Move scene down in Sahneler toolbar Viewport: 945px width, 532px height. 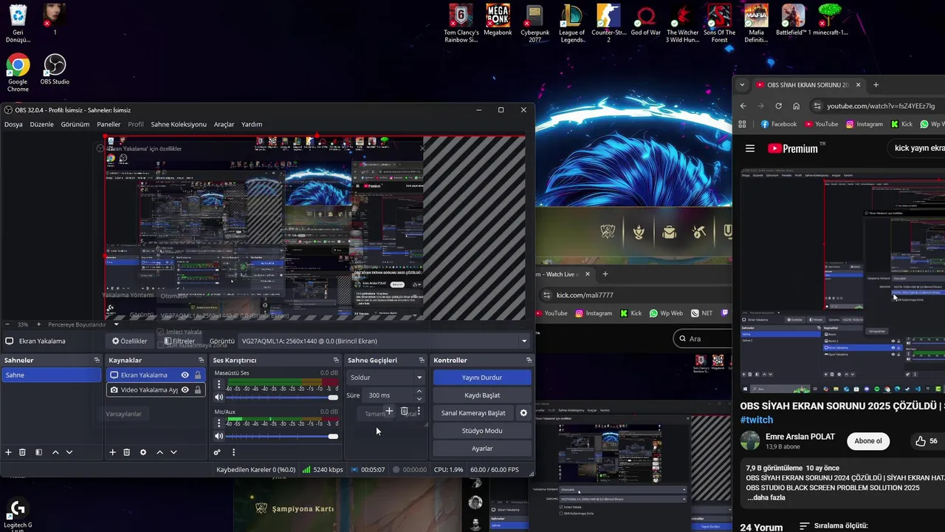[x=69, y=452]
